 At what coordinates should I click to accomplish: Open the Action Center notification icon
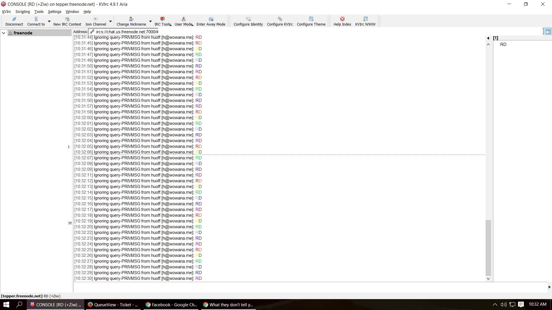(521, 305)
